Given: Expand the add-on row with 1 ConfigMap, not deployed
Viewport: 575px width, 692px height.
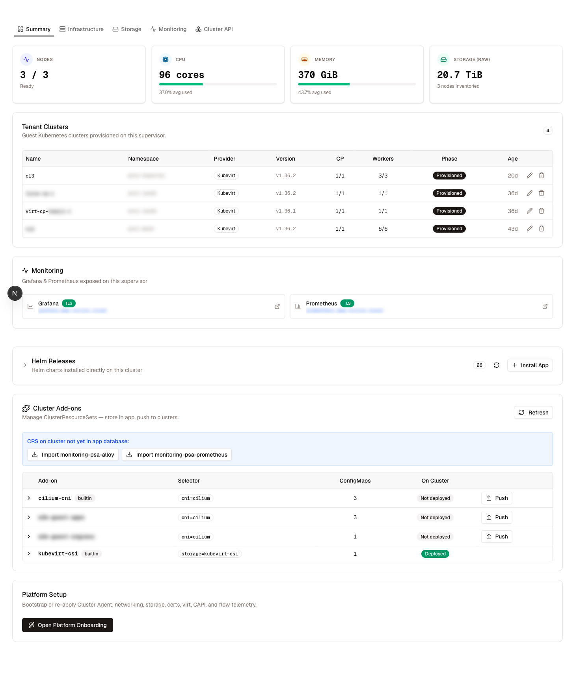Looking at the screenshot, I should point(29,537).
